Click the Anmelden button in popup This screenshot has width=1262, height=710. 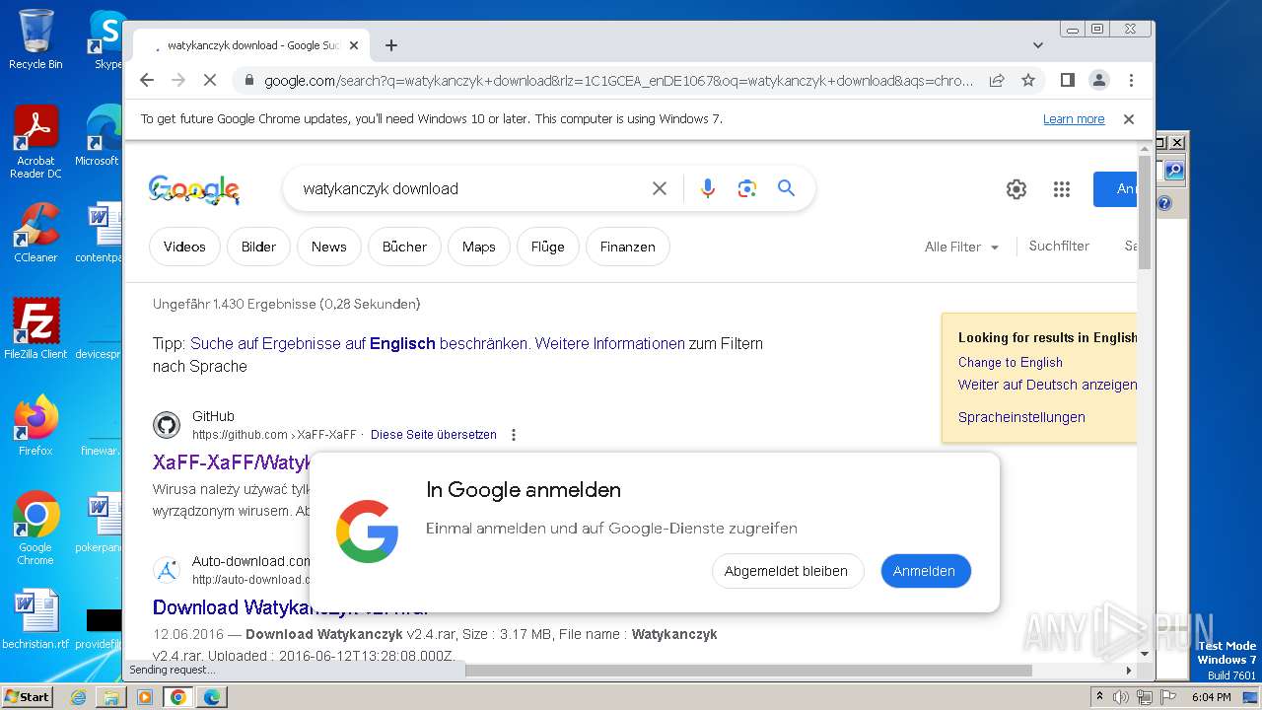924,571
